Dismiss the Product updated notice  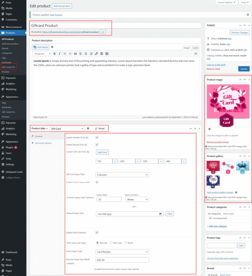point(248,15)
